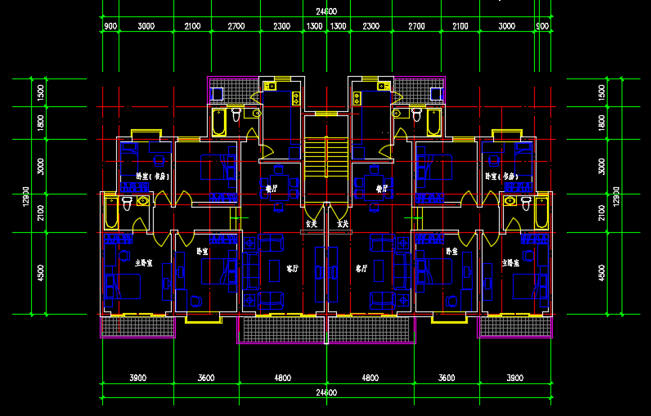Select the 12800 overall dimension on the left side
Image resolution: width=651 pixels, height=416 pixels.
(25, 196)
